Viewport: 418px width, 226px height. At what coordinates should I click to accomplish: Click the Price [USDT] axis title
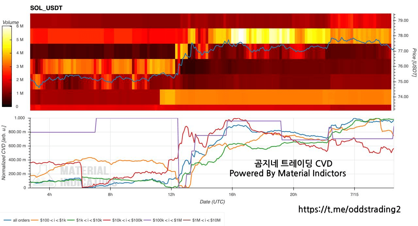414,63
